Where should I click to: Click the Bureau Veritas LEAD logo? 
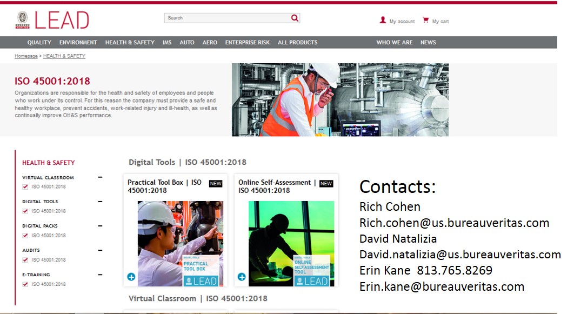click(x=52, y=20)
